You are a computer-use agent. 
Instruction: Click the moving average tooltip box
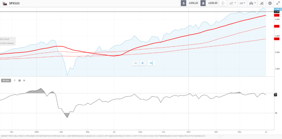7,41
